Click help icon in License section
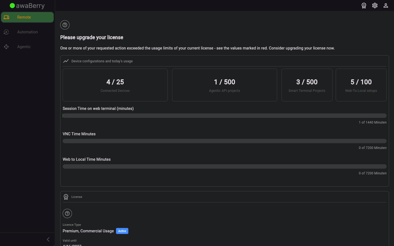The height and width of the screenshot is (246, 394). 67,213
